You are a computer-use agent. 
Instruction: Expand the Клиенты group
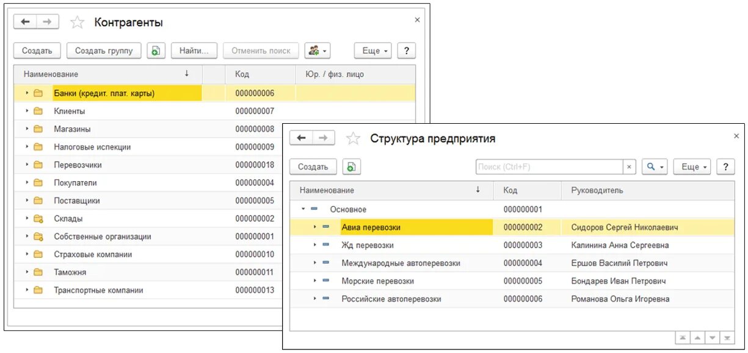click(x=27, y=111)
